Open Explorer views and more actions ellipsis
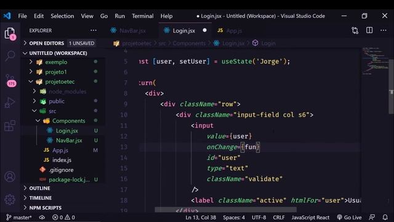Viewport: 394px width, 222px height. coord(94,30)
